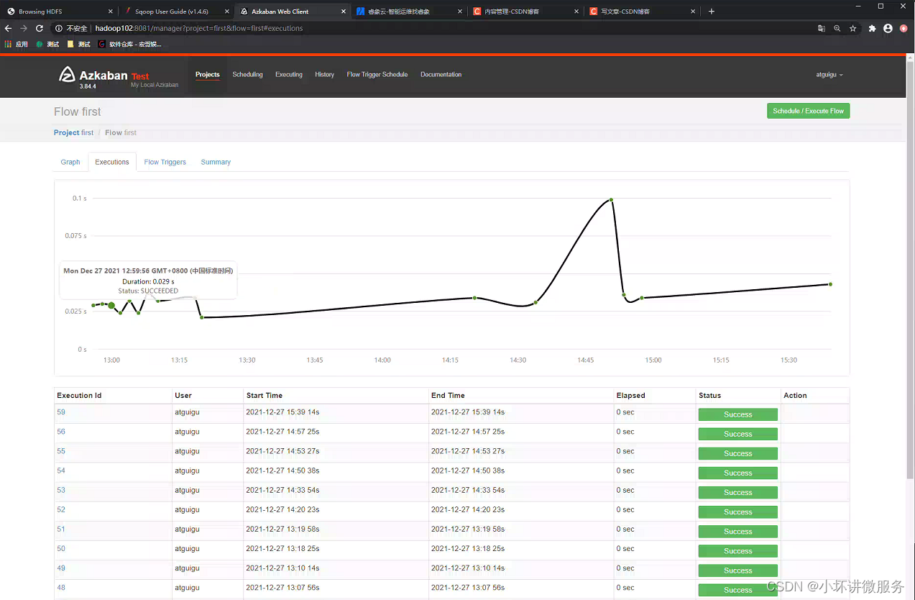
Task: Open the browser profile avatar icon
Action: 888,28
